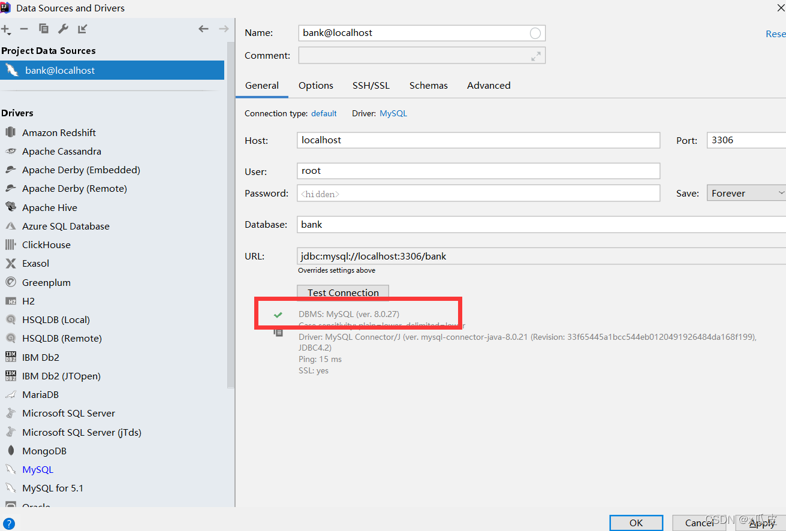Click the import data sources icon in toolbar
Viewport: 786px width, 531px height.
[x=82, y=28]
